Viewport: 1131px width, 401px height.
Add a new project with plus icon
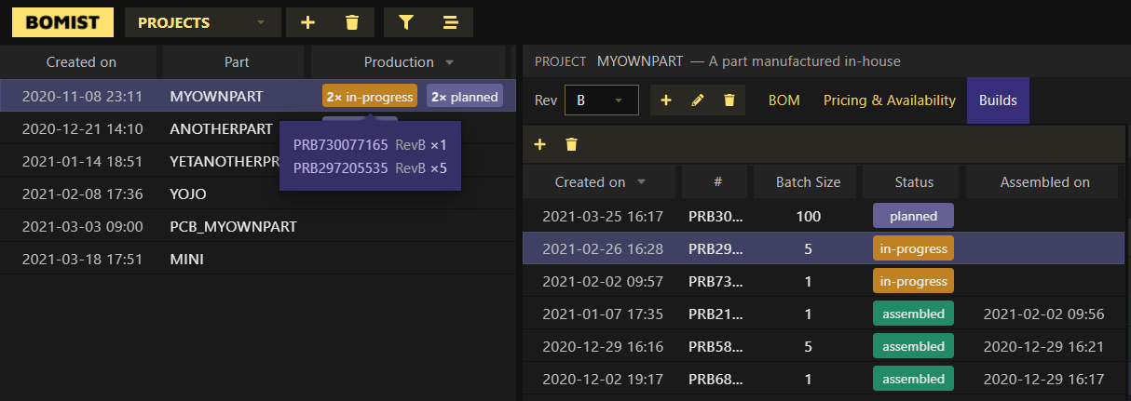pyautogui.click(x=308, y=22)
